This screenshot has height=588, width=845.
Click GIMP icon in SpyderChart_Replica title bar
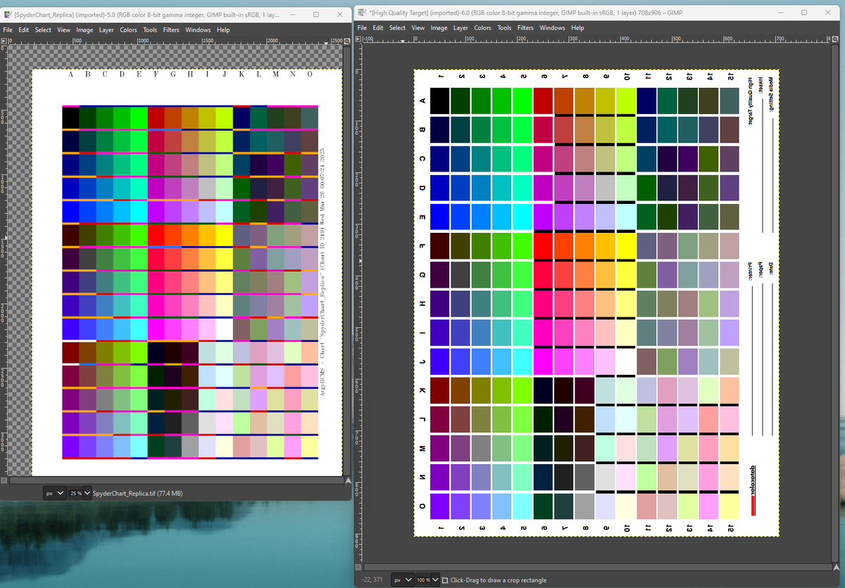(x=8, y=14)
